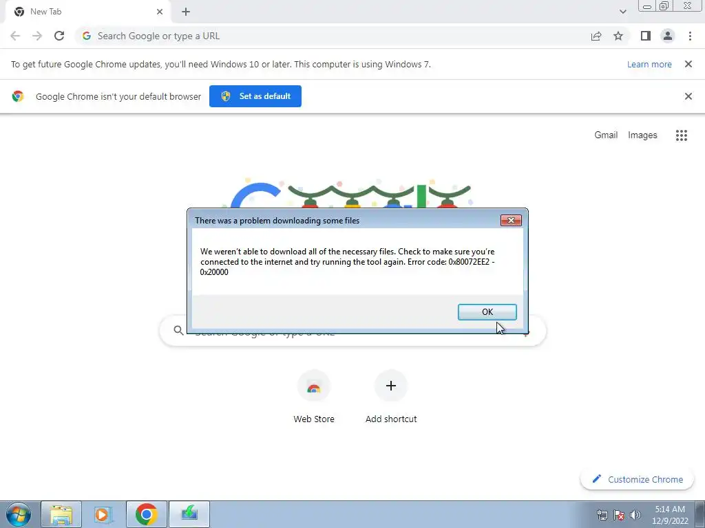
Task: Click Windows 7 update notice text
Action: [221, 64]
